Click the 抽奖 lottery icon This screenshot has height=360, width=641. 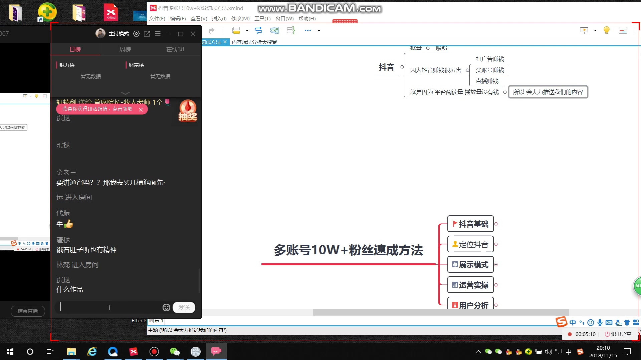click(x=188, y=111)
